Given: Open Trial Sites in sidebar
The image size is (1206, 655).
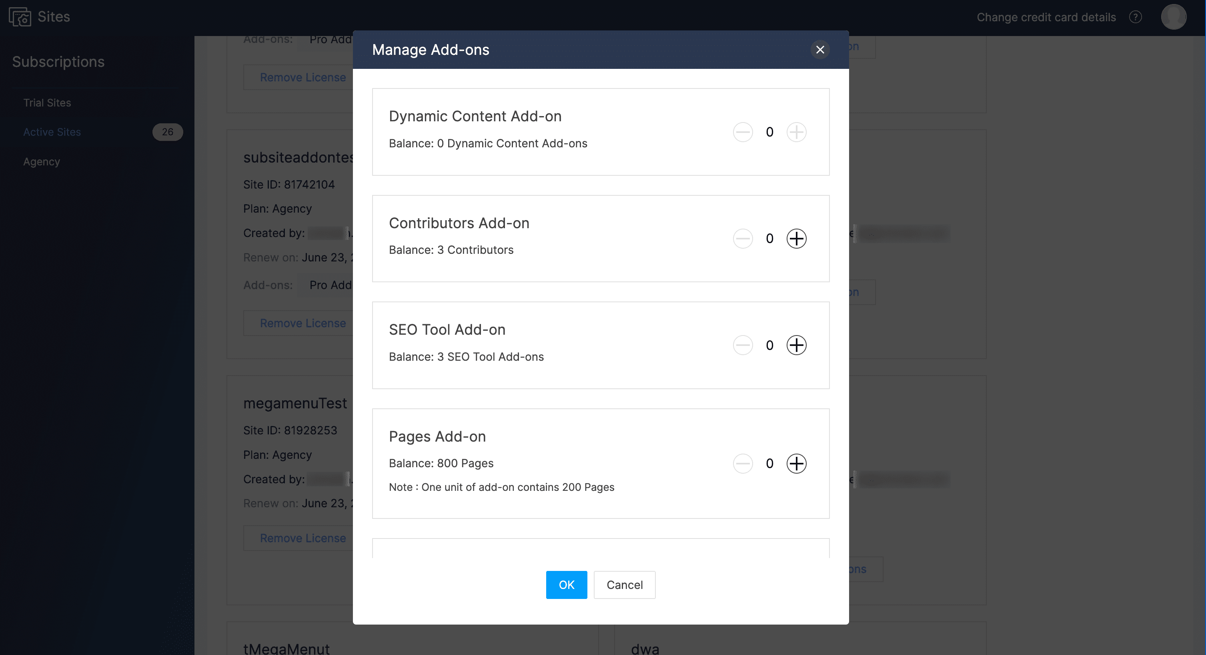Looking at the screenshot, I should (x=47, y=102).
